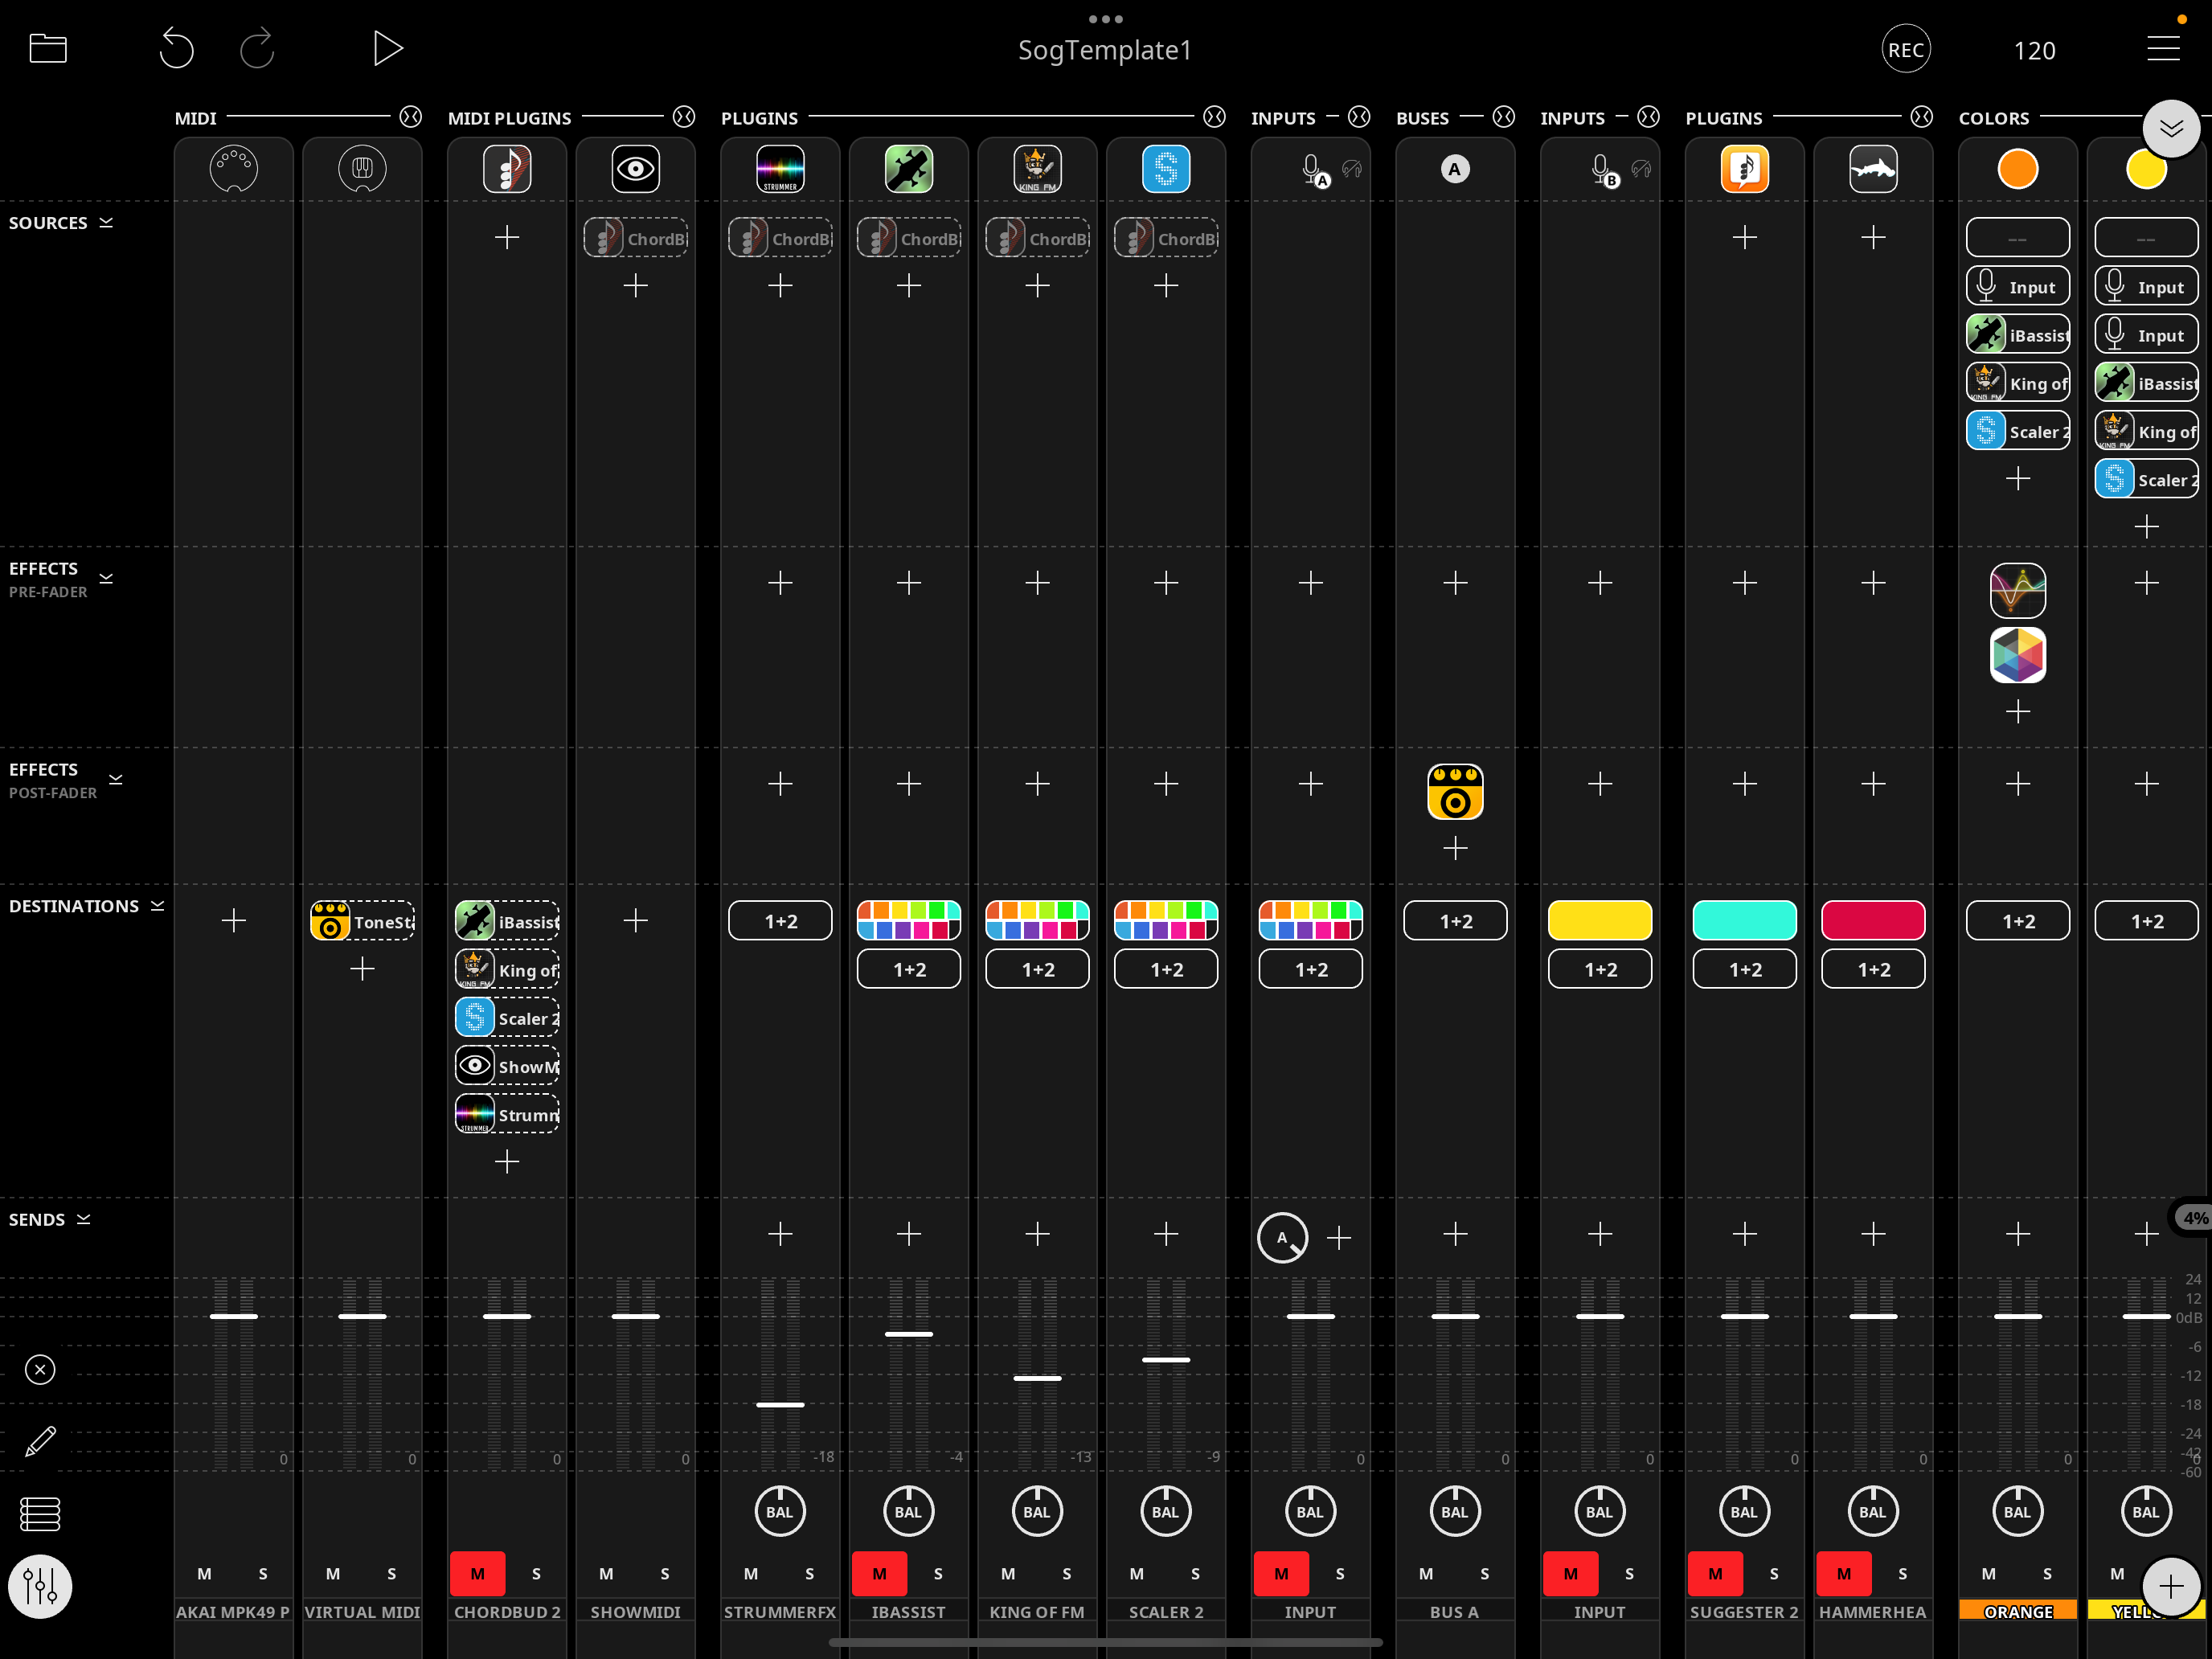Collapse the DESTINATIONS section
2212x1659 pixels.
coord(157,905)
